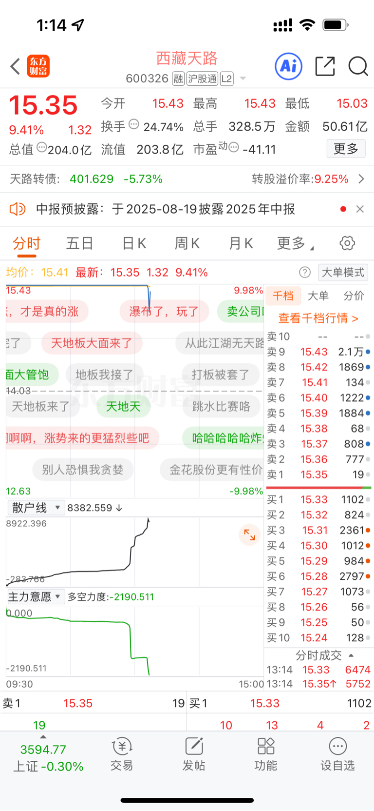Tap the L2 level badge
The width and height of the screenshot is (374, 811).
(x=227, y=79)
